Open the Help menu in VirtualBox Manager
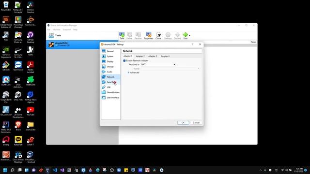 point(75,29)
